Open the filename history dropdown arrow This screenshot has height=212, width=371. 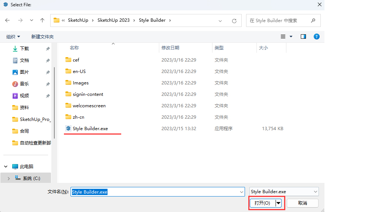point(242,192)
